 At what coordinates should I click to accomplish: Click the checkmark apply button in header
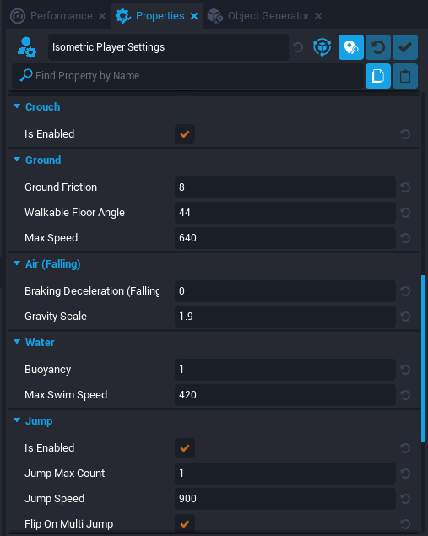[x=405, y=47]
